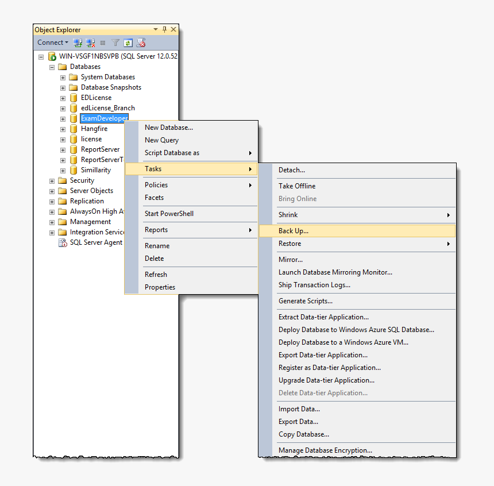This screenshot has height=486, width=494.
Task: Select the EDLicense database icon
Action: coord(73,97)
